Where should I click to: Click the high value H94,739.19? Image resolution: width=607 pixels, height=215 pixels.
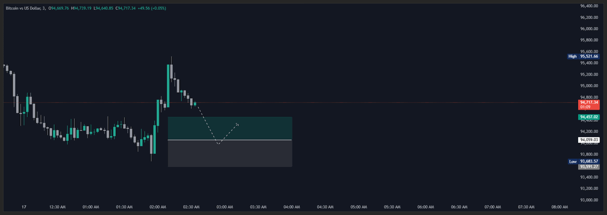pyautogui.click(x=82, y=8)
